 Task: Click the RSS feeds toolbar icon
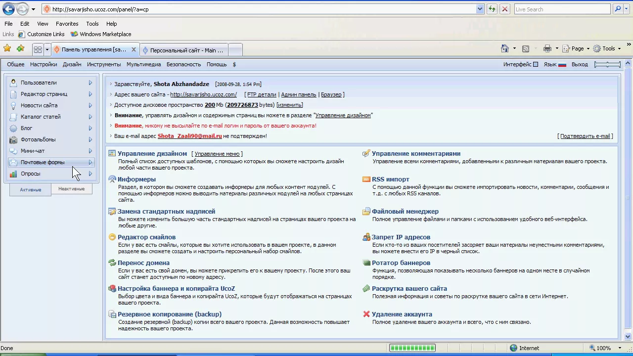pyautogui.click(x=526, y=48)
